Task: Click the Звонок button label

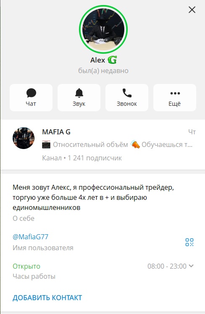Action: point(127,104)
